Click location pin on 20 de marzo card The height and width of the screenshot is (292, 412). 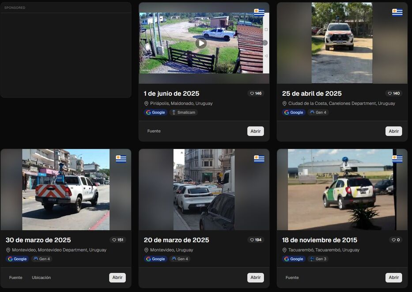[x=146, y=250]
